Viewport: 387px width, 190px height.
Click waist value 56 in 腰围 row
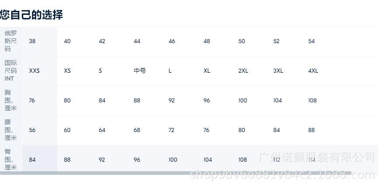coord(32,130)
